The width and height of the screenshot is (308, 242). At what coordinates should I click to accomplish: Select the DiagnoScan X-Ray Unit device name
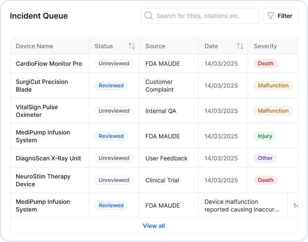[48, 158]
